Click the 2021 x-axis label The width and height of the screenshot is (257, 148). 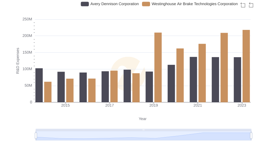click(198, 105)
